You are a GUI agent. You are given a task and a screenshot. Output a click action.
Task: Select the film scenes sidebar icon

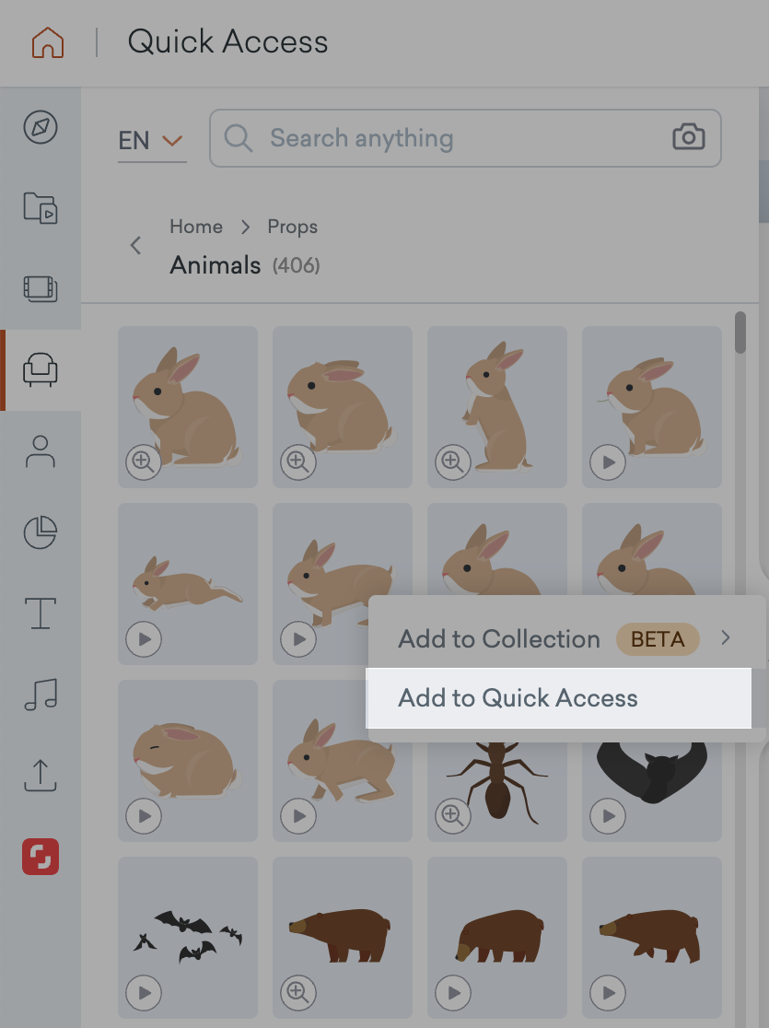click(x=41, y=288)
